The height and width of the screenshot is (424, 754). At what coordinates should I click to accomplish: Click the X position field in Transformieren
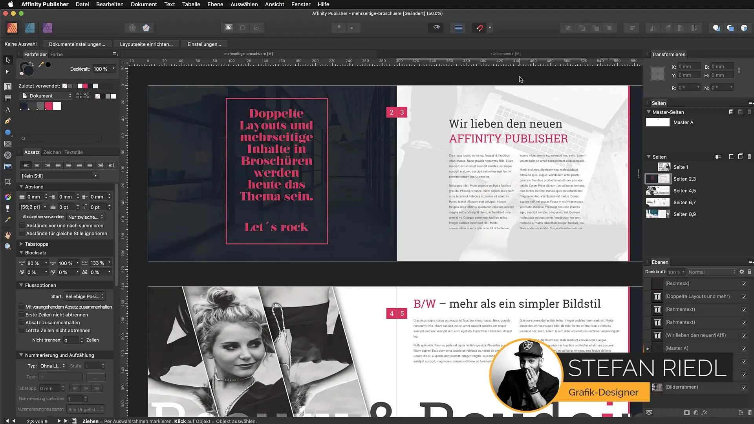[689, 67]
